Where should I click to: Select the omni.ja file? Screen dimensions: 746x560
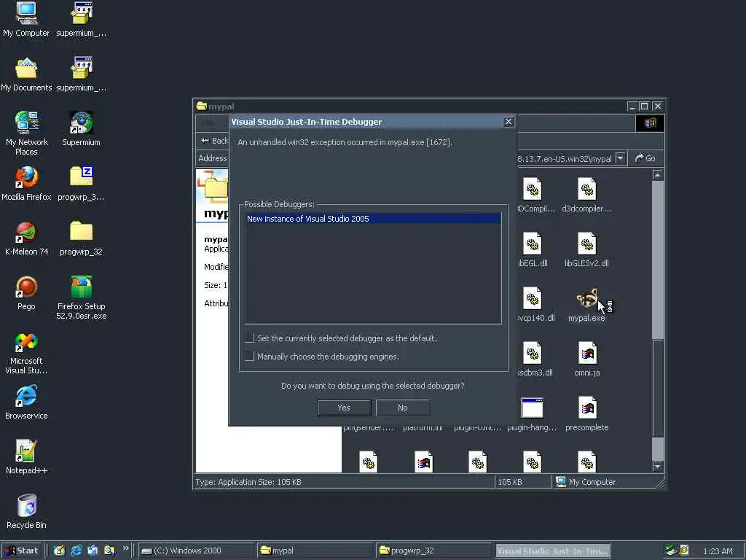[x=586, y=359]
